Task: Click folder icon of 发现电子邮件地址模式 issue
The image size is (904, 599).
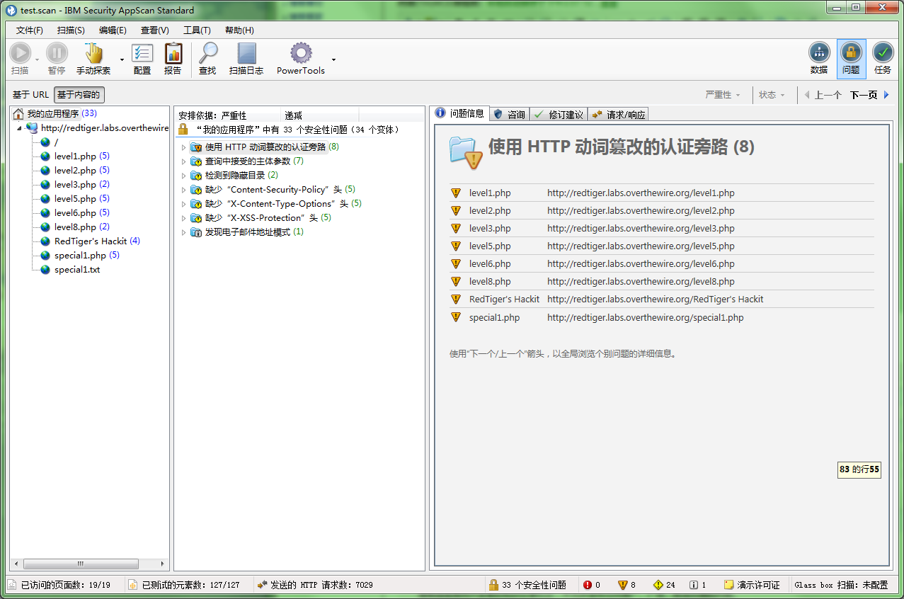Action: click(x=196, y=232)
